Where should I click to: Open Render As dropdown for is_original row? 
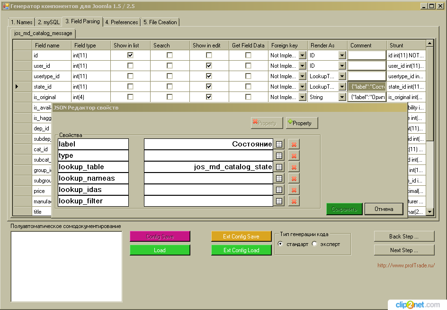[x=342, y=97]
